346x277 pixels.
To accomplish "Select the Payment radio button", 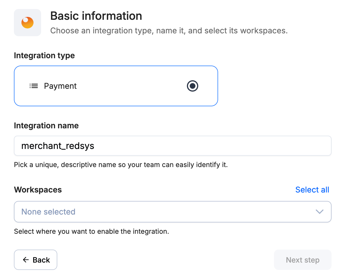I will click(x=193, y=86).
